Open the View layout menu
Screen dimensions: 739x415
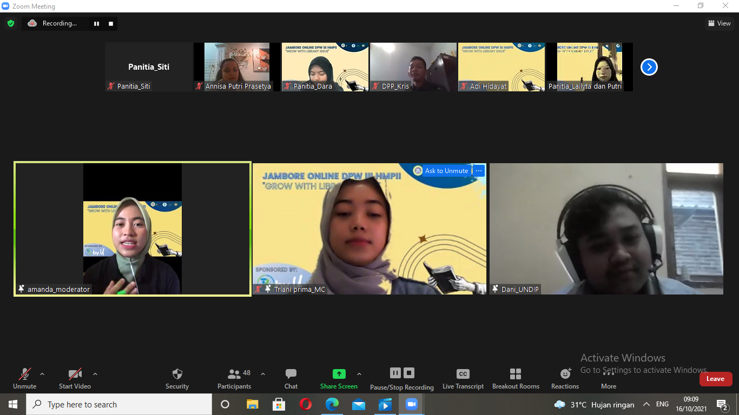[719, 23]
